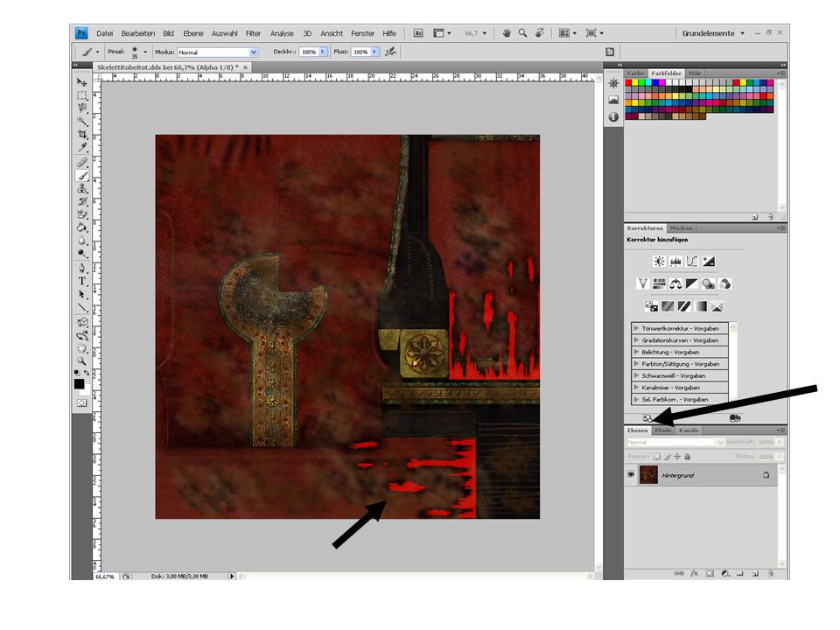This screenshot has height=630, width=840.
Task: Open the Bearbeiten menu
Action: point(137,33)
